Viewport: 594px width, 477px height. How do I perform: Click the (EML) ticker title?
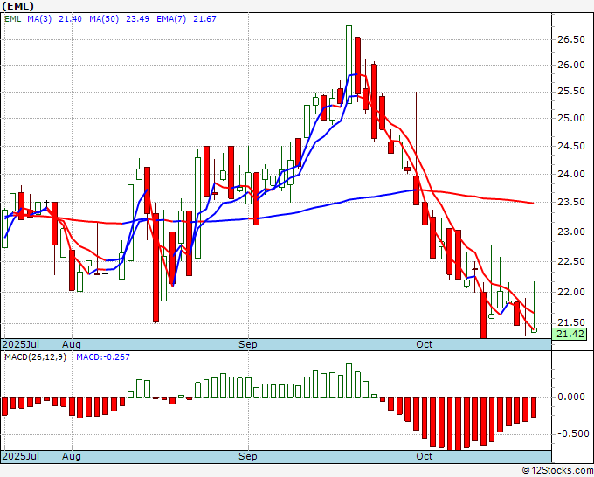17,6
